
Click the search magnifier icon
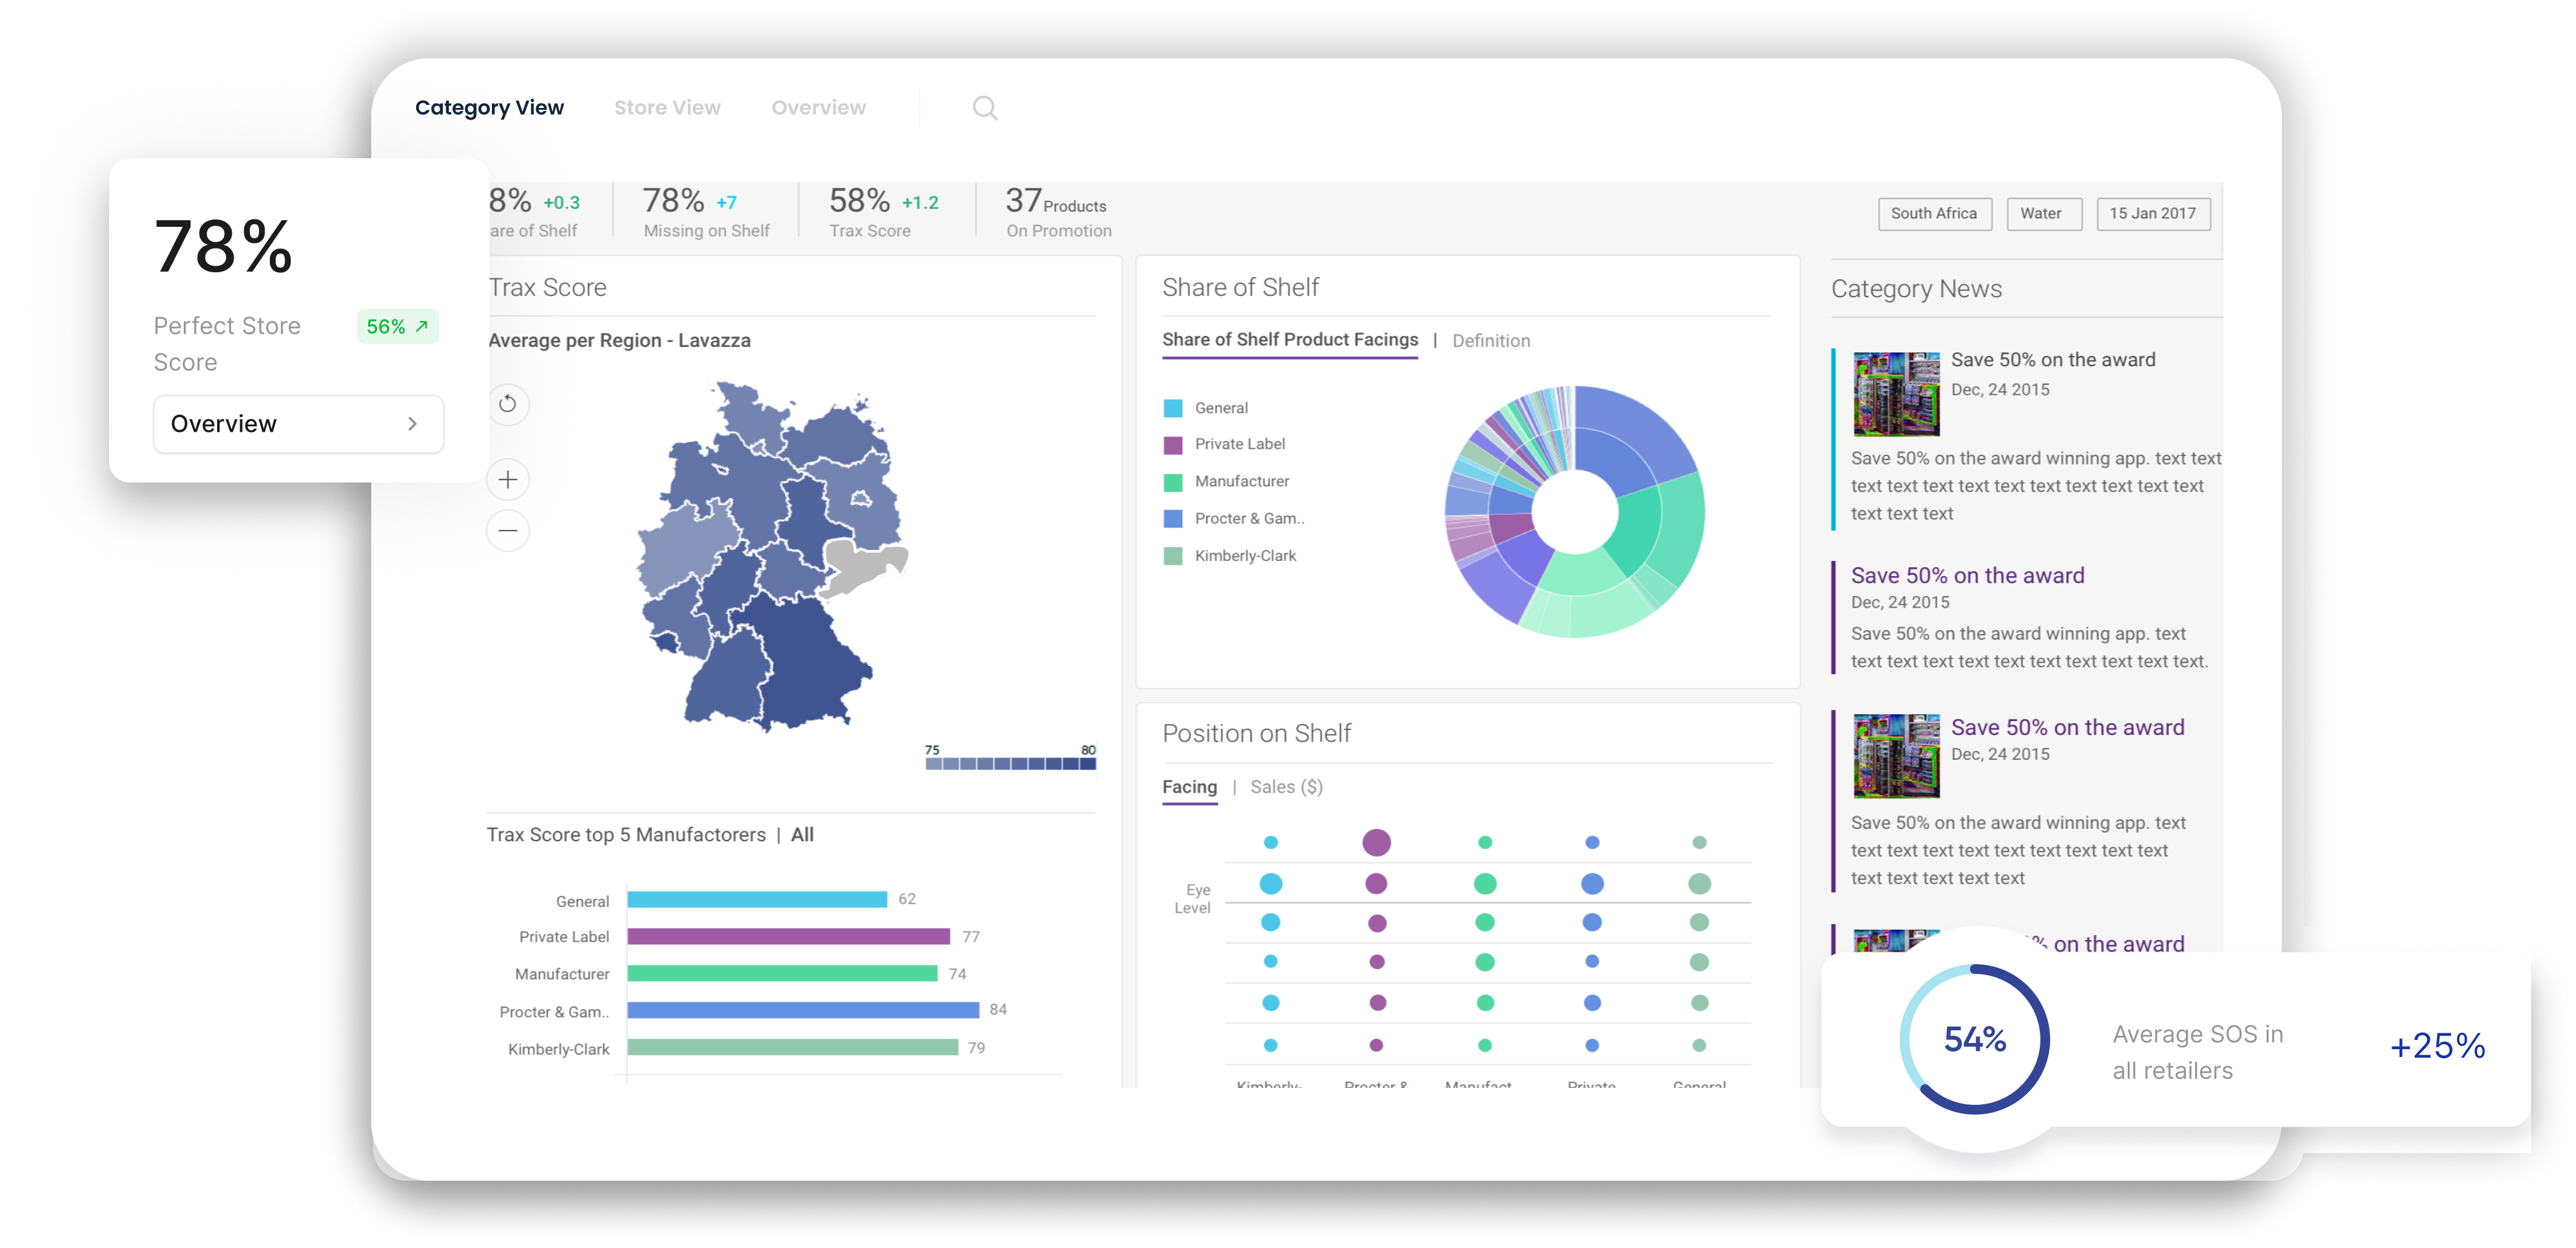985,108
